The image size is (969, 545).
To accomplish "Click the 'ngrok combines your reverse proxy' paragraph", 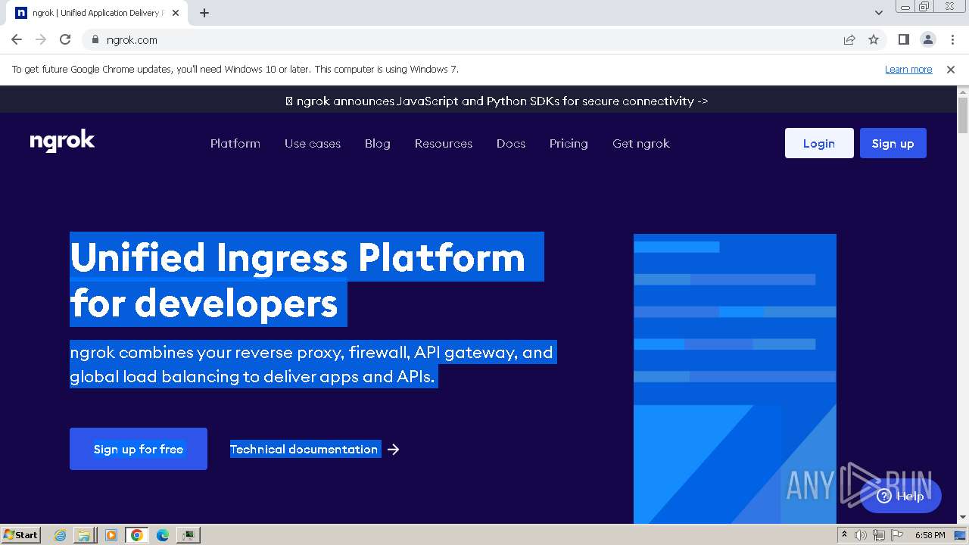I will (x=312, y=364).
